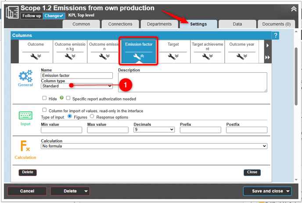The height and width of the screenshot is (203, 302).
Task: Click wrench icon under Outcome year
Action: click(241, 57)
